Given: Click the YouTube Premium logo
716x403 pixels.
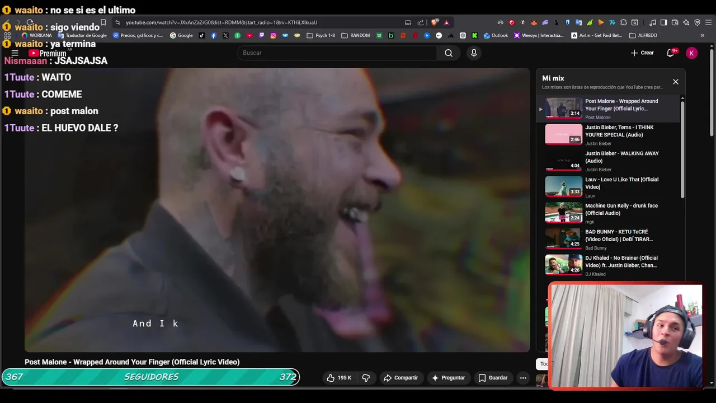Looking at the screenshot, I should point(48,53).
